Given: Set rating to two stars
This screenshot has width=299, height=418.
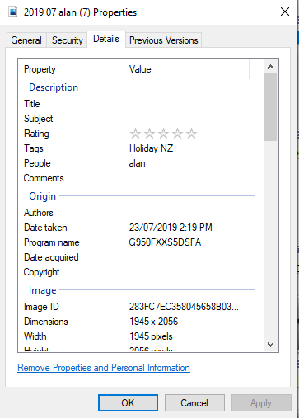Looking at the screenshot, I should point(149,134).
